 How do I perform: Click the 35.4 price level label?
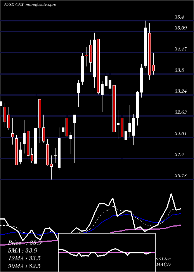click(179, 17)
